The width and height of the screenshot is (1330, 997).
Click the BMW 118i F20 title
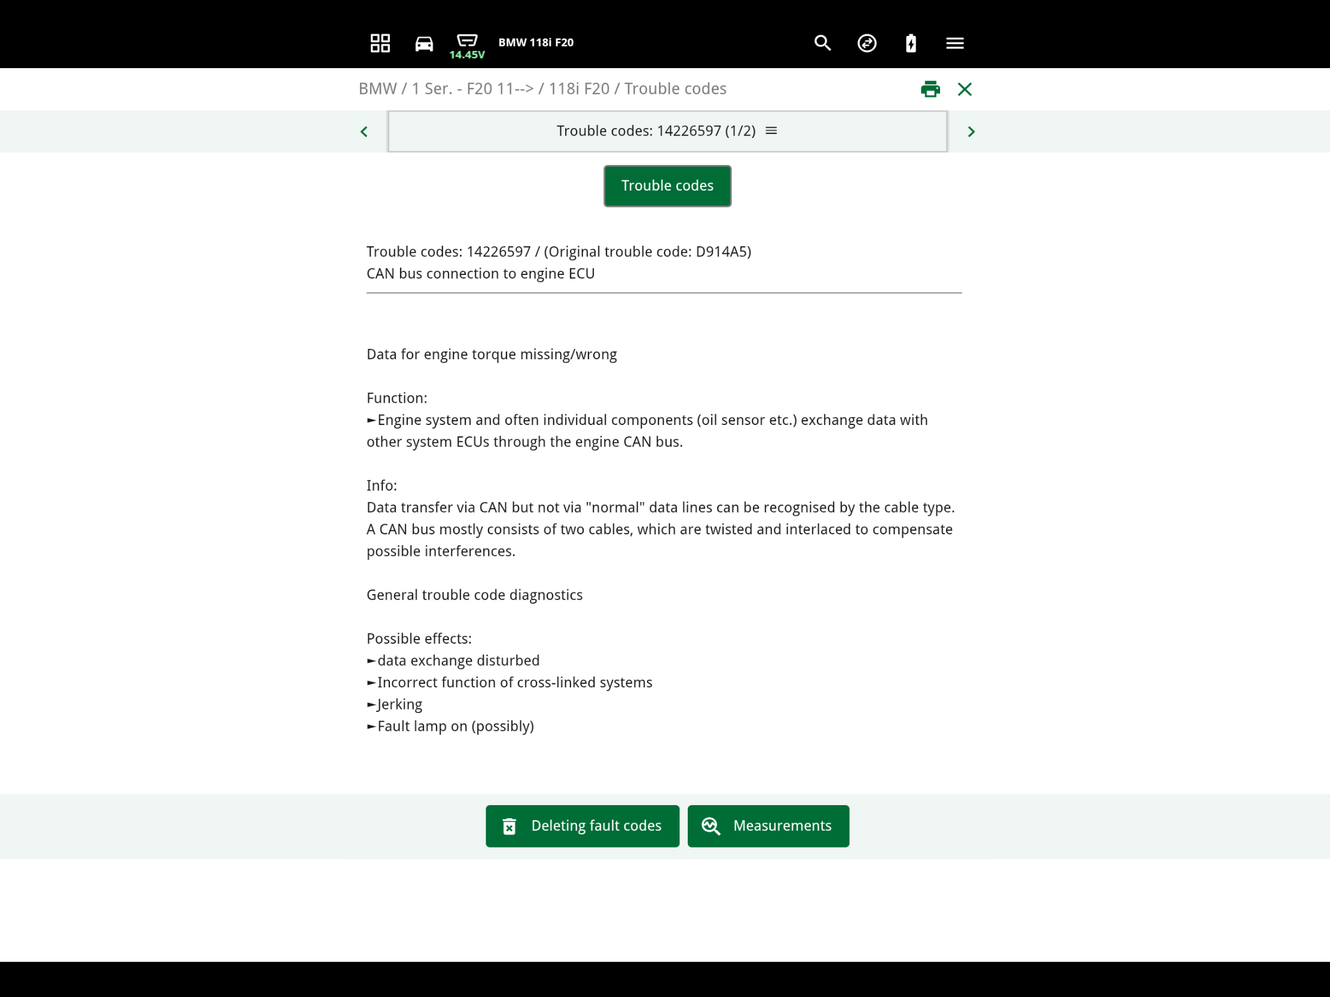[535, 42]
